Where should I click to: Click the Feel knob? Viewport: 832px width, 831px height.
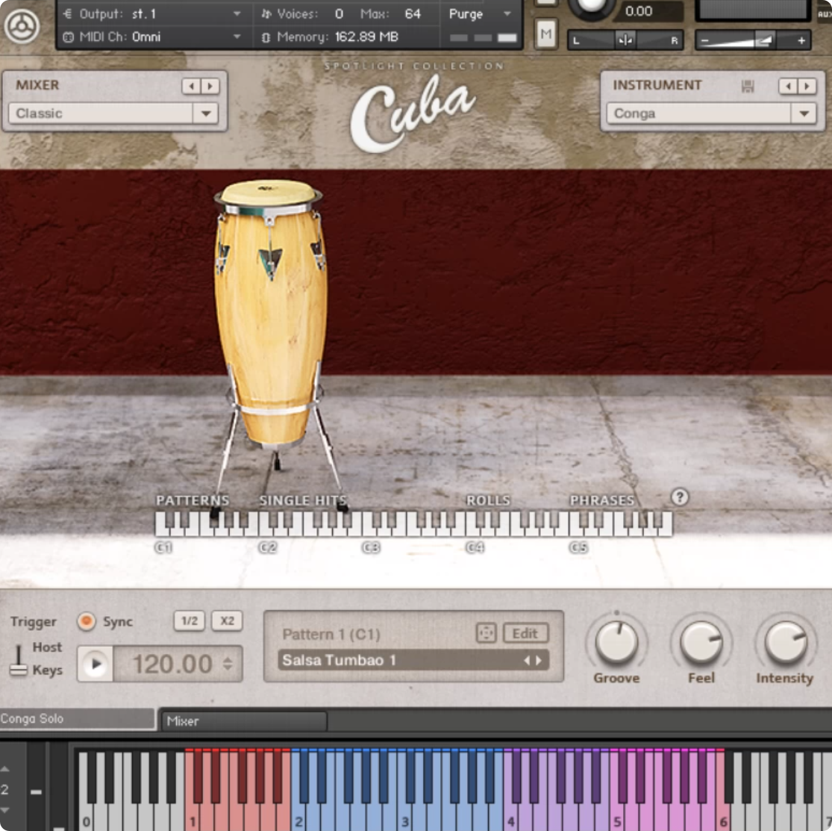(701, 642)
